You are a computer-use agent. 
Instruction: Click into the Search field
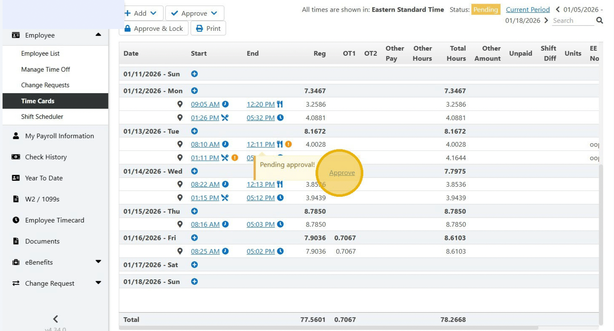pyautogui.click(x=573, y=20)
